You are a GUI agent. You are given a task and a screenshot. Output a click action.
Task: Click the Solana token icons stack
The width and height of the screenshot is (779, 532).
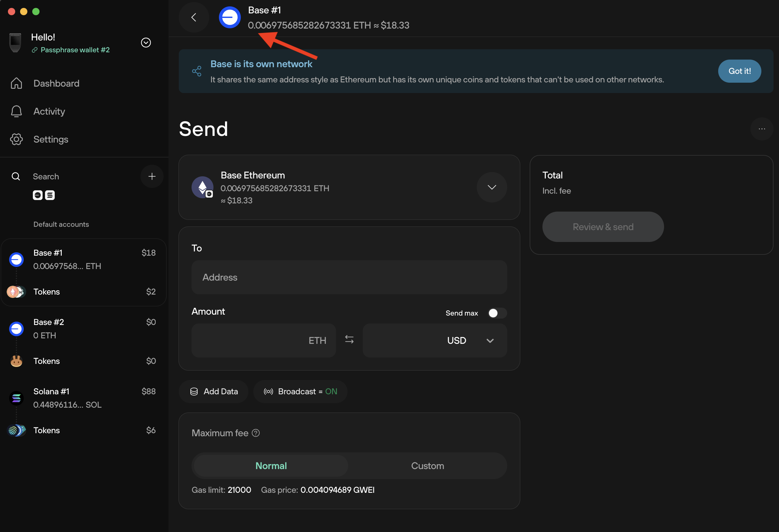pyautogui.click(x=16, y=430)
